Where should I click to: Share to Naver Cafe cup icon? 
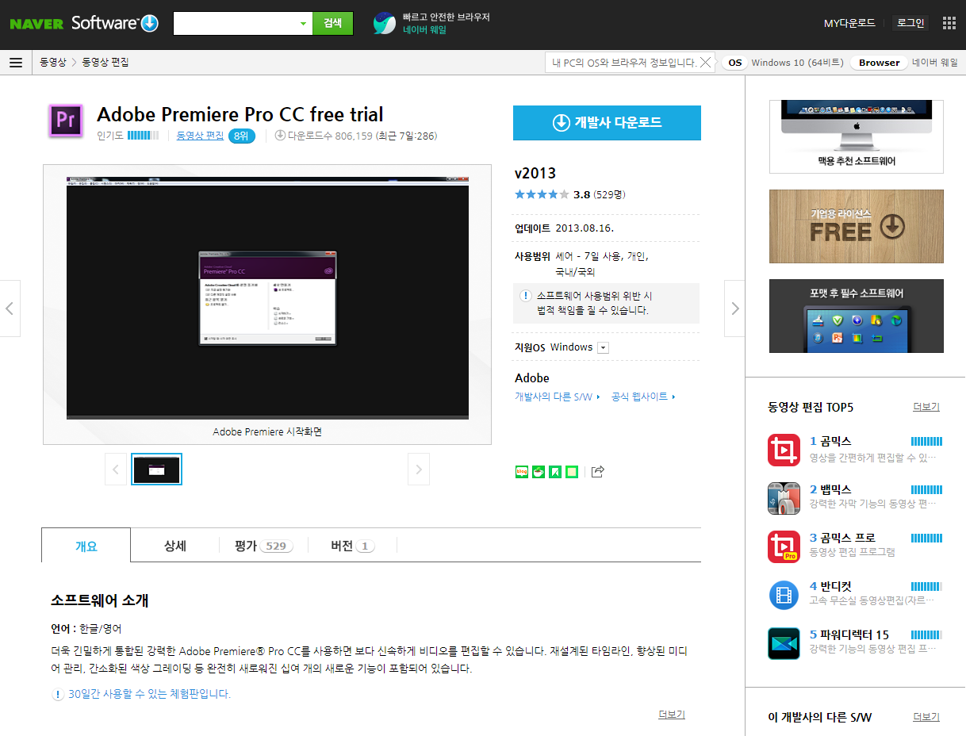539,472
